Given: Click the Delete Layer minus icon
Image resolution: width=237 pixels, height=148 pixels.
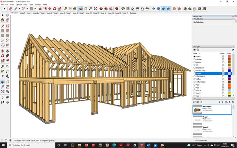Looking at the screenshot, I should pyautogui.click(x=198, y=50).
